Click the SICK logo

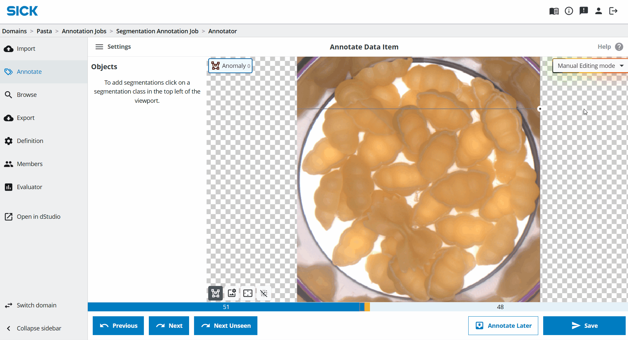click(x=22, y=11)
